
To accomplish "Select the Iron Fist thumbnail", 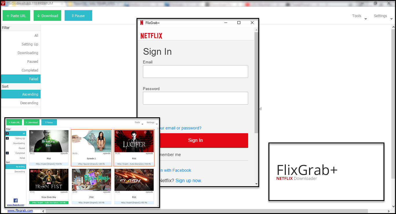I will [49, 180].
